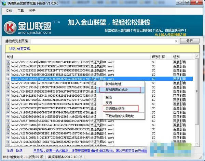Open the 关于 menu

tap(32, 11)
